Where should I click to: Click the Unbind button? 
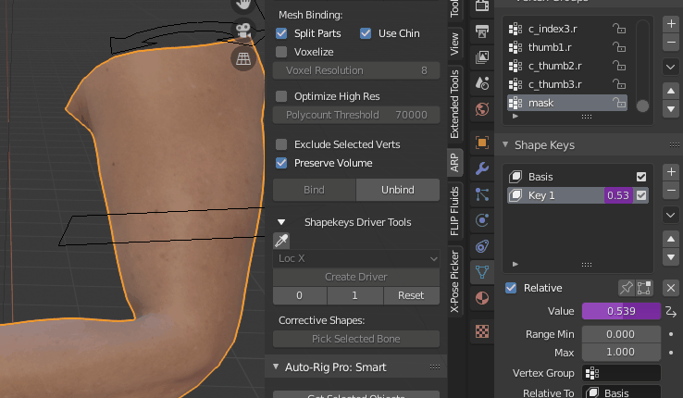tap(398, 190)
